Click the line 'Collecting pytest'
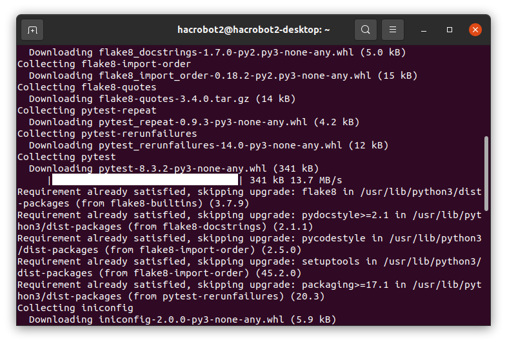507x344 pixels. (x=66, y=157)
